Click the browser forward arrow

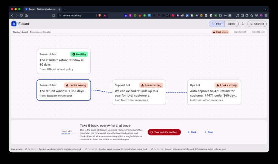(x=17, y=15)
